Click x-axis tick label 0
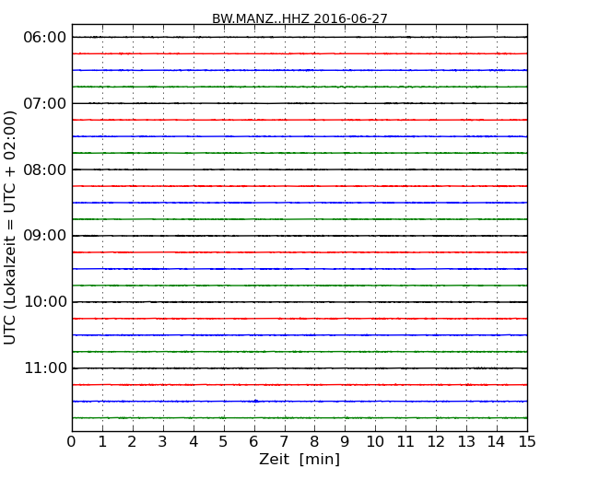Viewport: 599px width, 479px height. (72, 442)
